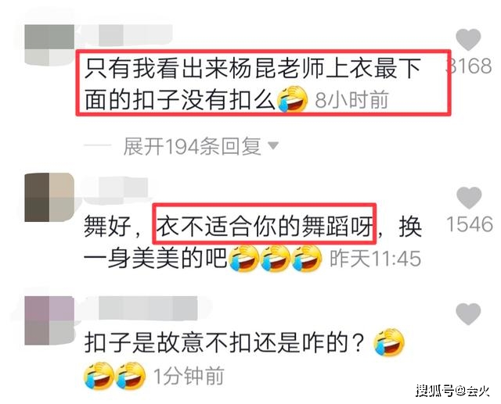The image size is (501, 404).
Task: Tap second commenter's blurred username
Action: pyautogui.click(x=115, y=188)
